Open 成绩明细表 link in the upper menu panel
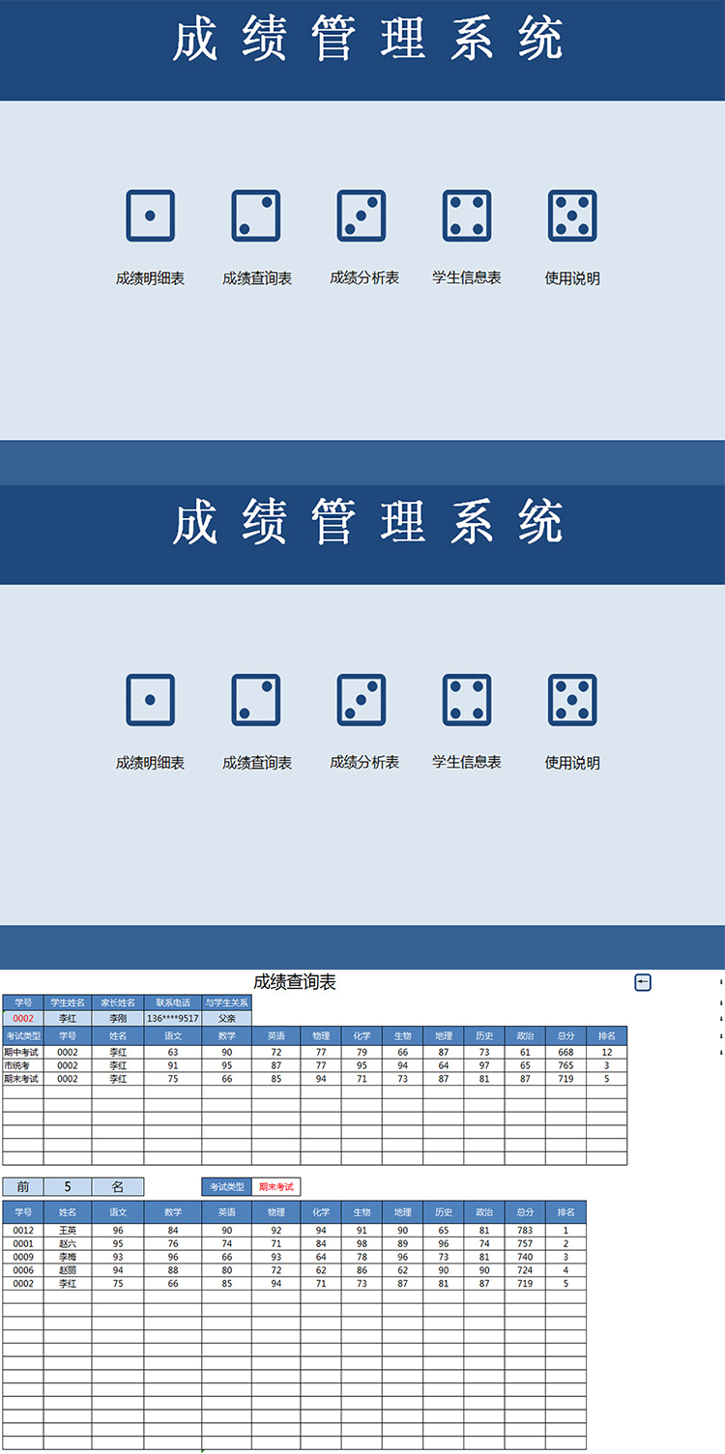Screen dimensions: 725x1454 (x=150, y=278)
